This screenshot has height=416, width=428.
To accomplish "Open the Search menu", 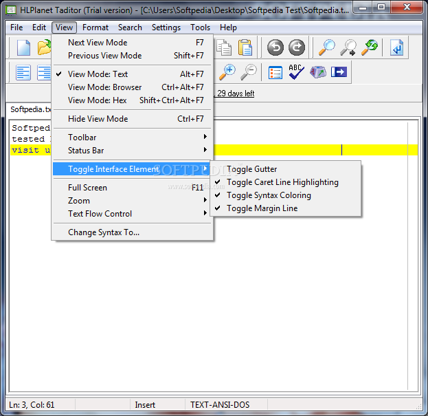I will pos(130,28).
